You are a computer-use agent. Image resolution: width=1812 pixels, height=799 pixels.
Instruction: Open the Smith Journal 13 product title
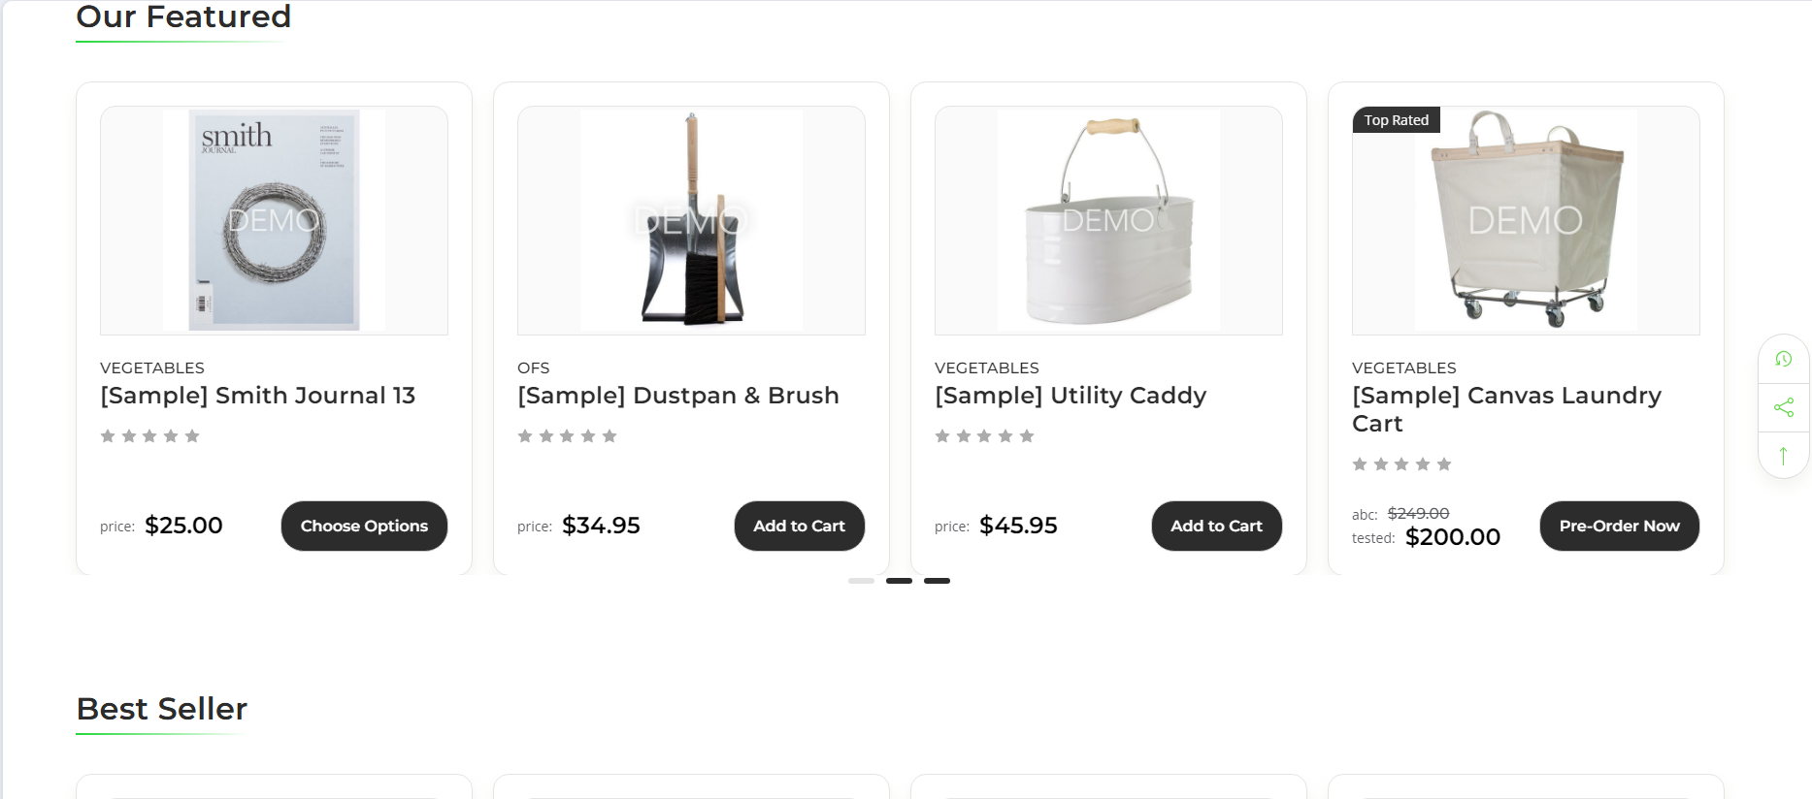(x=258, y=396)
